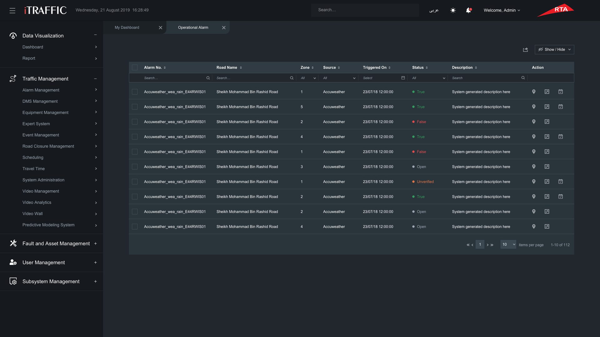Click the location pin in the Unverified row
Screen dimensions: 600x337
(534, 182)
